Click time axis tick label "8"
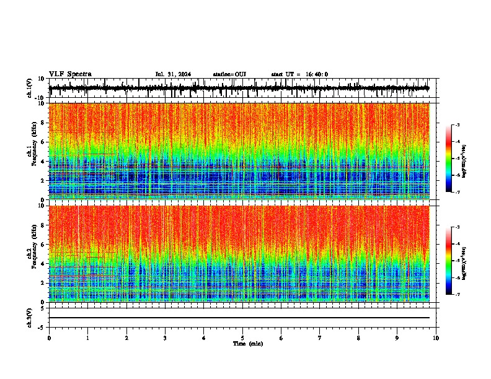Viewport: 491px width, 379px height. (x=358, y=338)
